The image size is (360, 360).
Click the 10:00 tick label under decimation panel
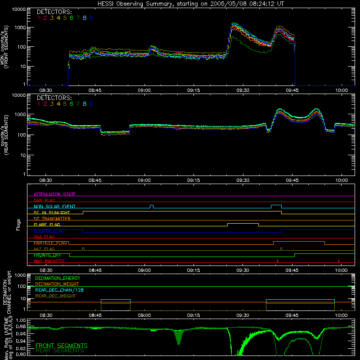[341, 315]
